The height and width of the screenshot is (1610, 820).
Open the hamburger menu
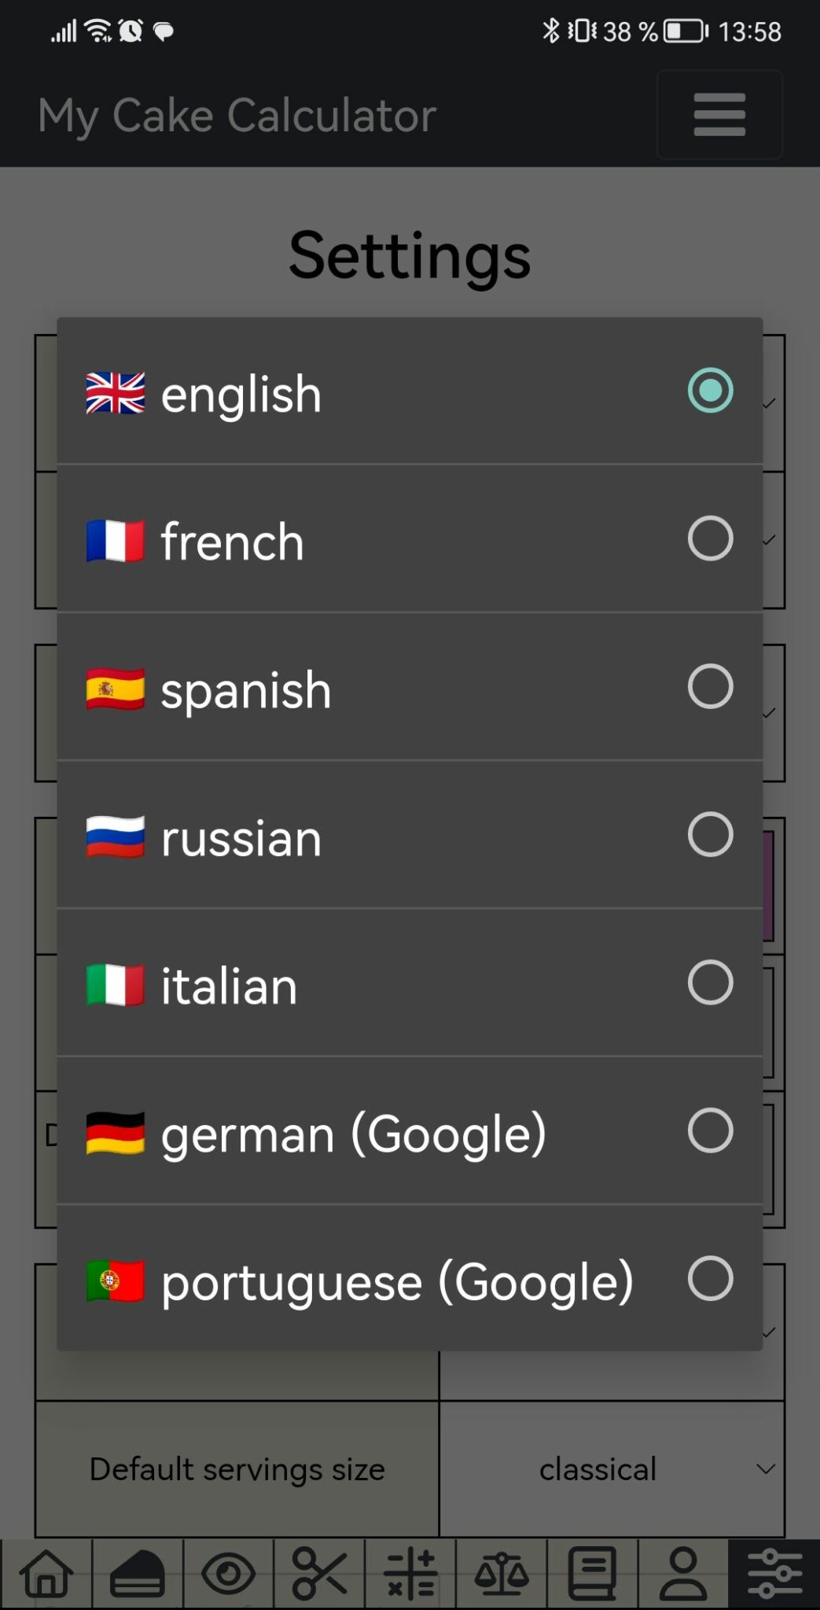[719, 115]
